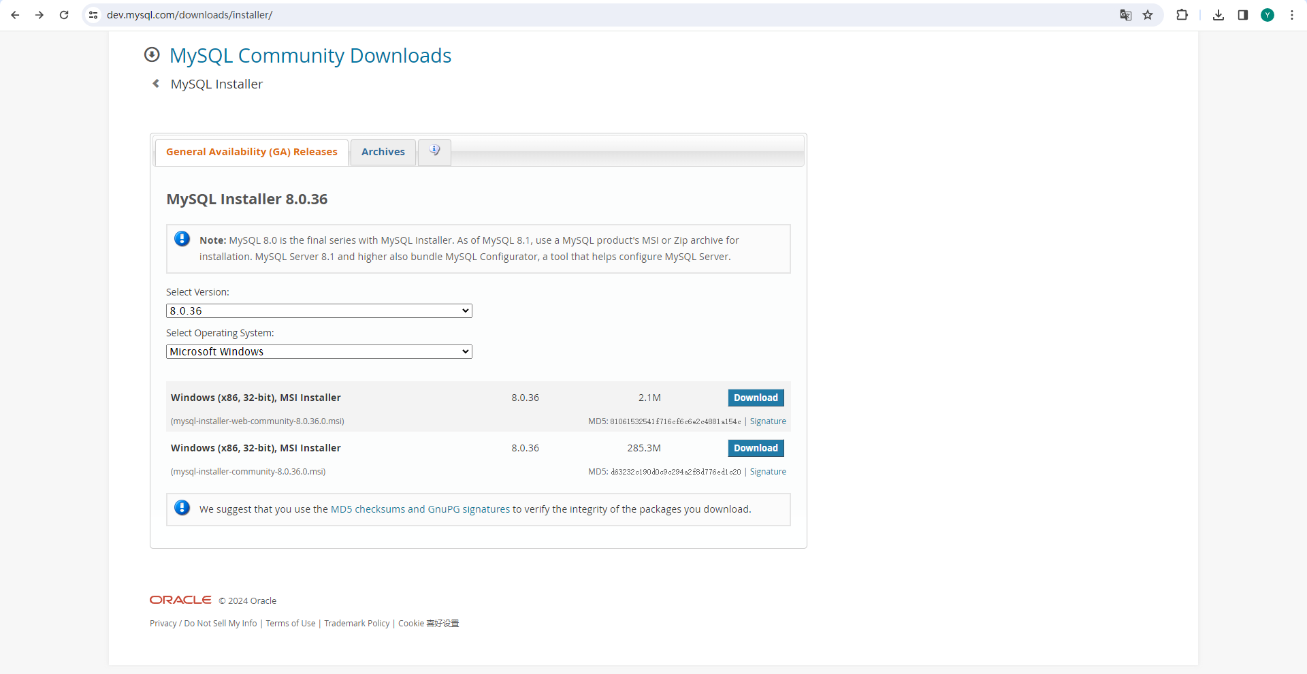Click the address bar URL field
This screenshot has width=1307, height=674.
545,15
